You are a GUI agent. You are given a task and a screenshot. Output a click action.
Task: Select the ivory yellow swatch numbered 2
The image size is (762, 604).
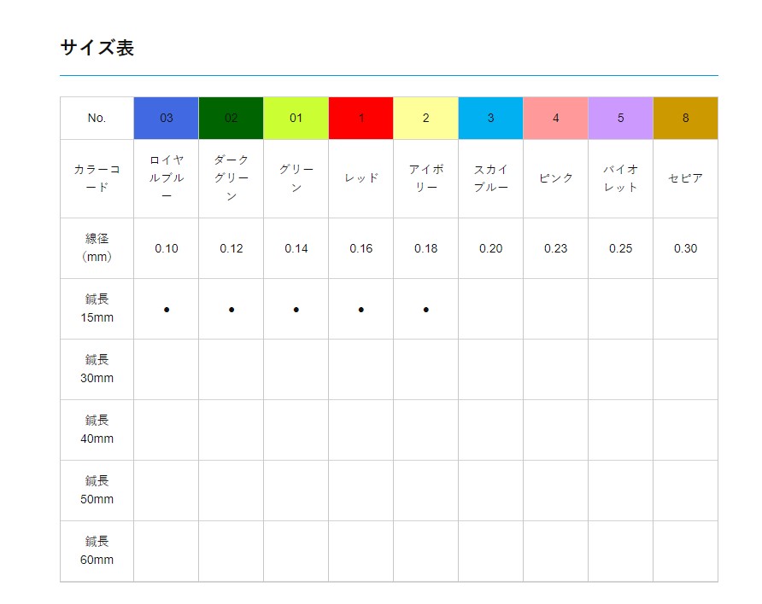point(425,118)
